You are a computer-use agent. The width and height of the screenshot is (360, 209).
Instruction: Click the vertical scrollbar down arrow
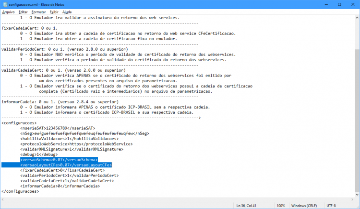[357, 195]
